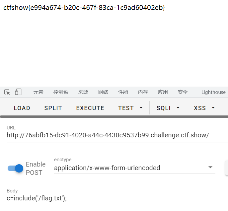Show the Lighthouse tab
This screenshot has width=228, height=211.
[x=213, y=92]
